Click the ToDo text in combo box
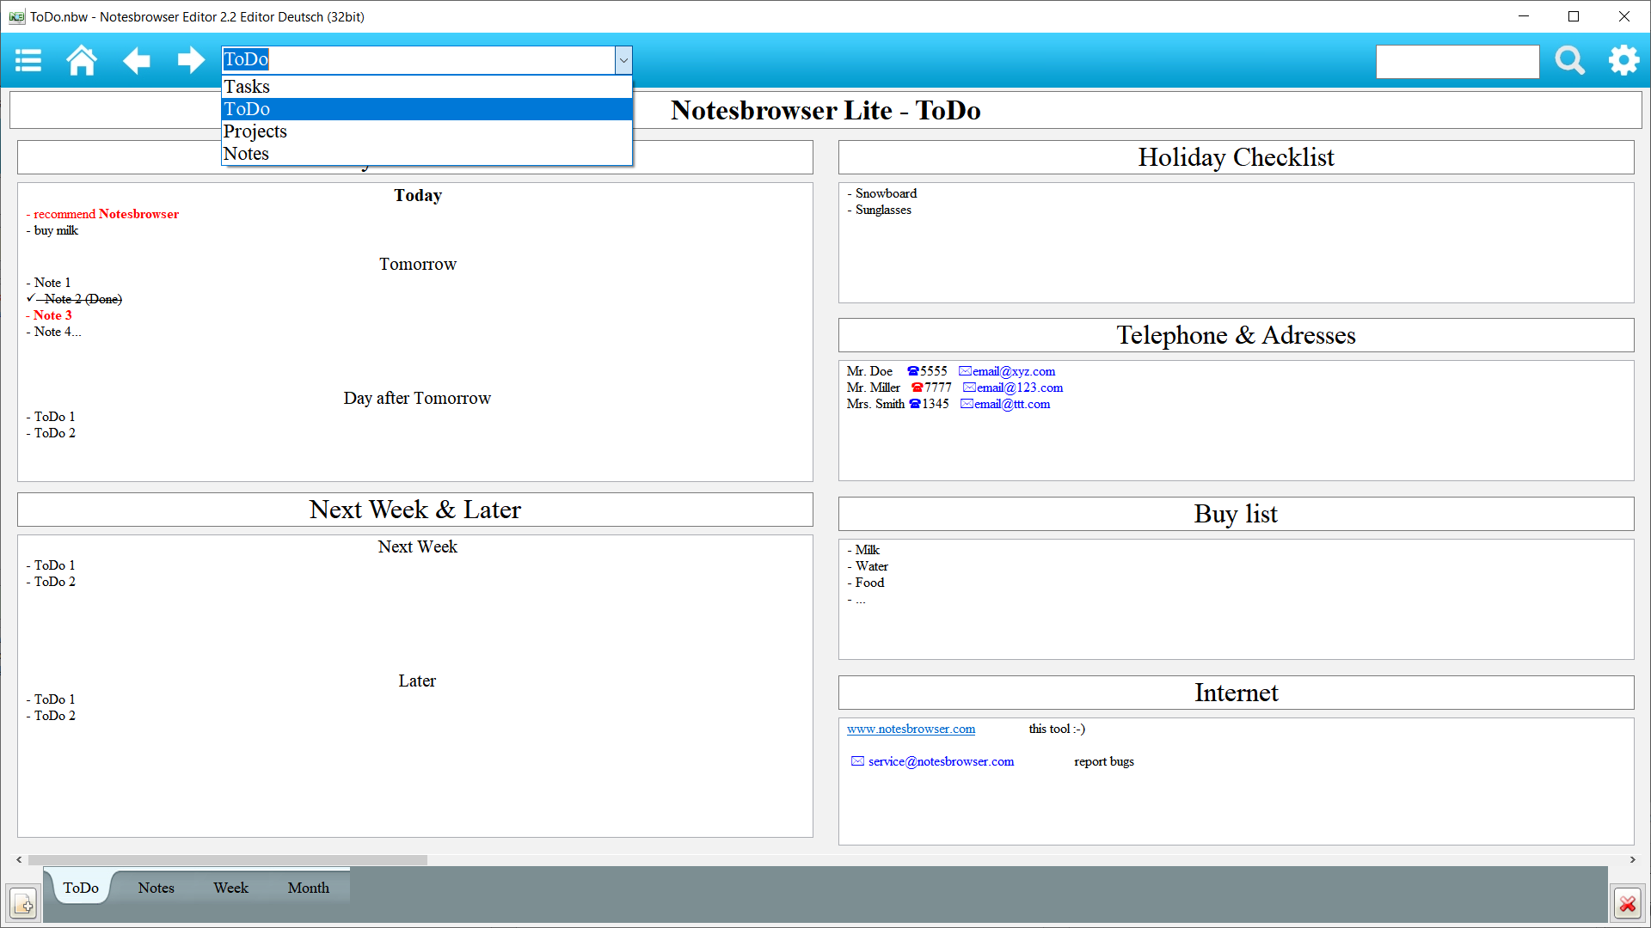The width and height of the screenshot is (1651, 928). (x=246, y=59)
